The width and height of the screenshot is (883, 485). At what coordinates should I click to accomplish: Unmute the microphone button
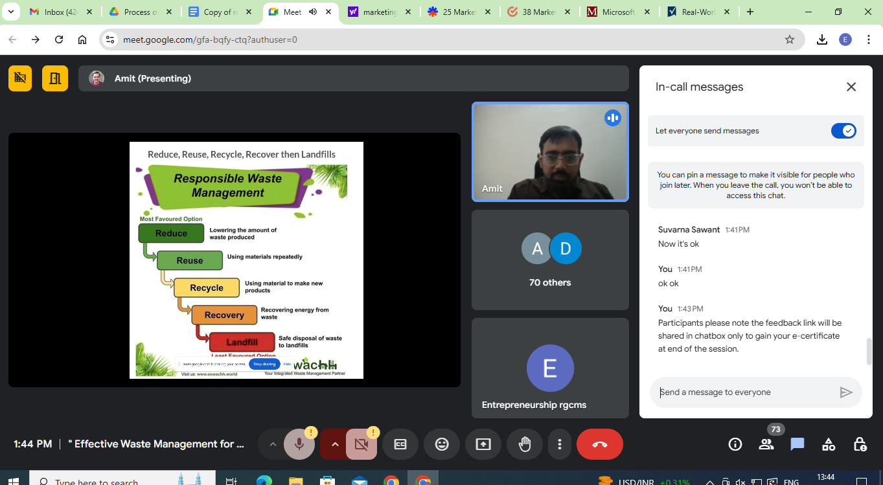tap(299, 444)
